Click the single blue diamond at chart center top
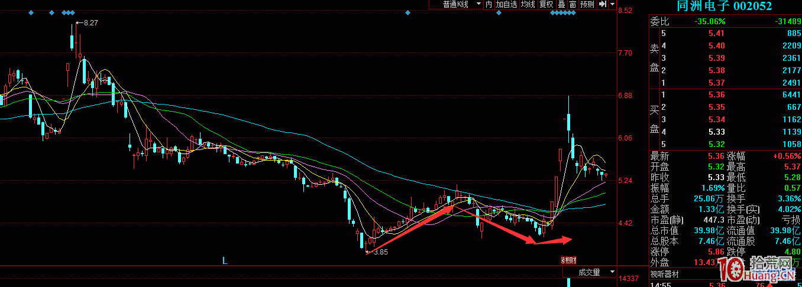 (x=408, y=12)
